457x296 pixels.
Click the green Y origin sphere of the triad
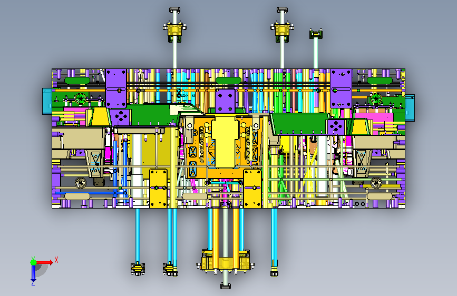33,262
